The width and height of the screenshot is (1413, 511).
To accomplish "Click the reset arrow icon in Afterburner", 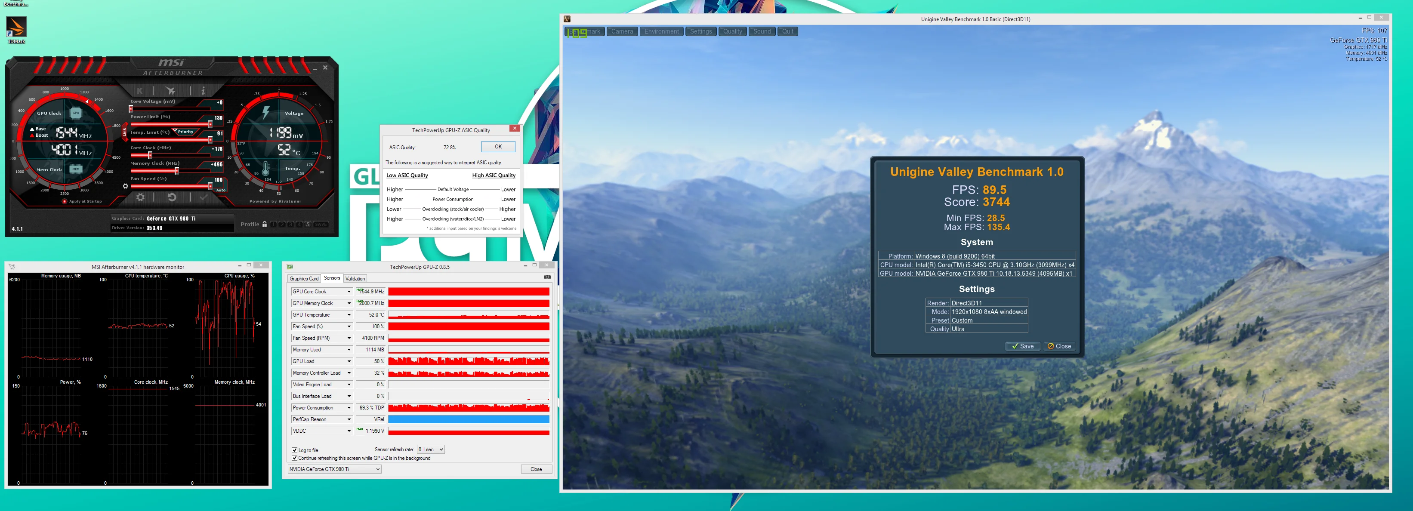I will pyautogui.click(x=172, y=197).
